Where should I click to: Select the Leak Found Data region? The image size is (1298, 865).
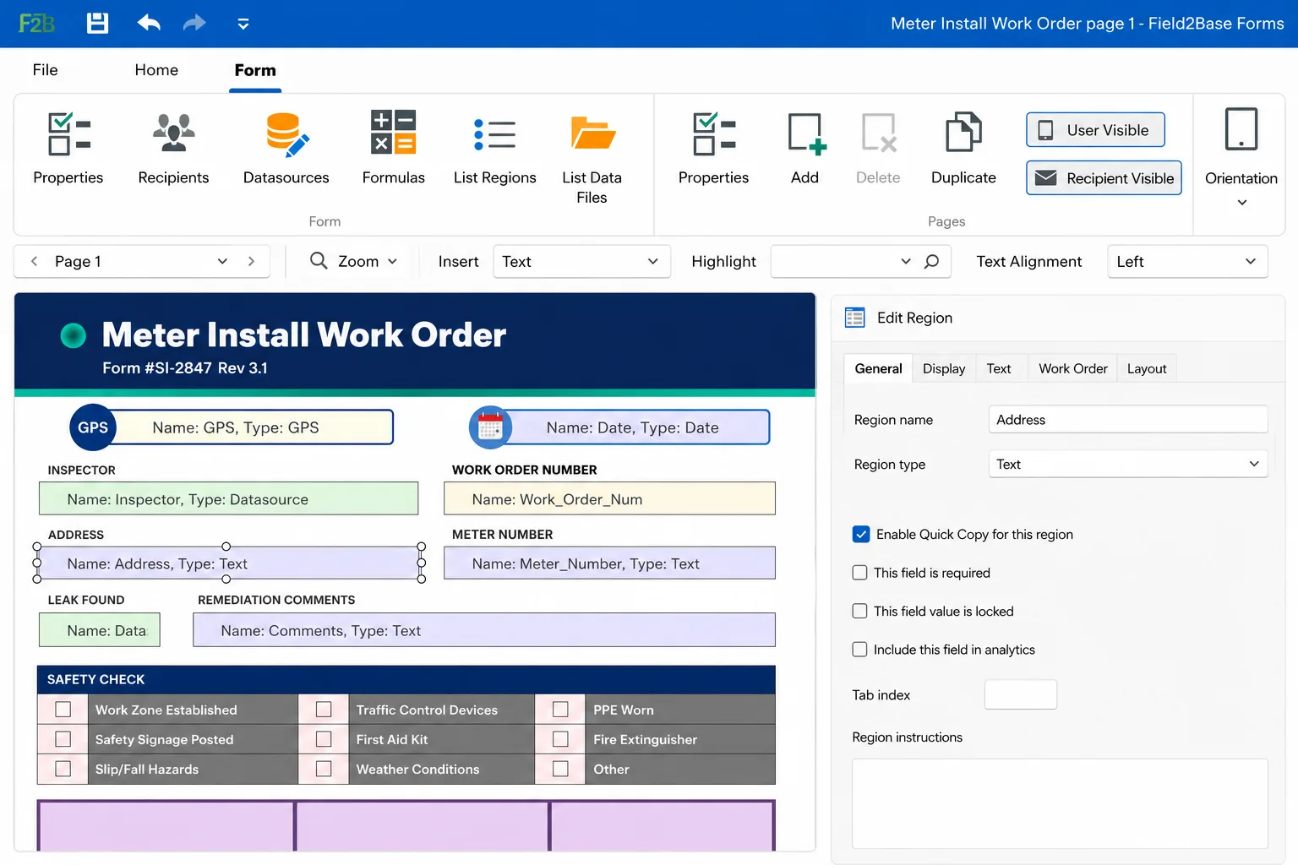point(100,630)
